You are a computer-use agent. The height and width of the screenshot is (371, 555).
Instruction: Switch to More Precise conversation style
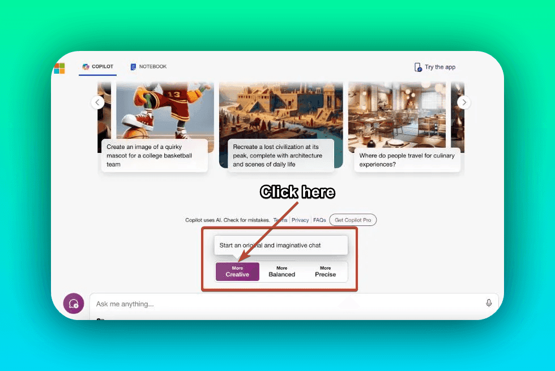tap(325, 271)
